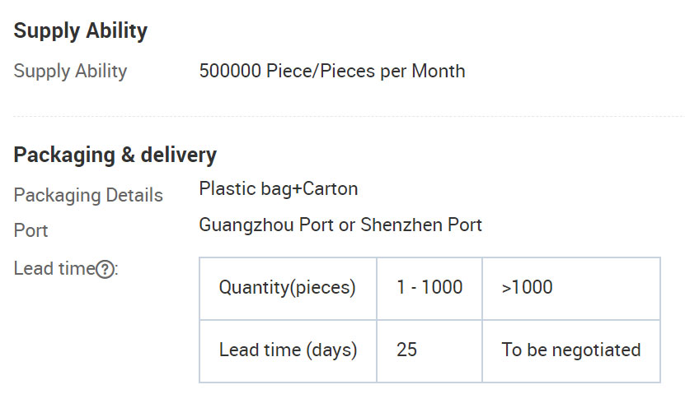
Task: Click the dotted divider below Supply Ability
Action: tap(349, 116)
